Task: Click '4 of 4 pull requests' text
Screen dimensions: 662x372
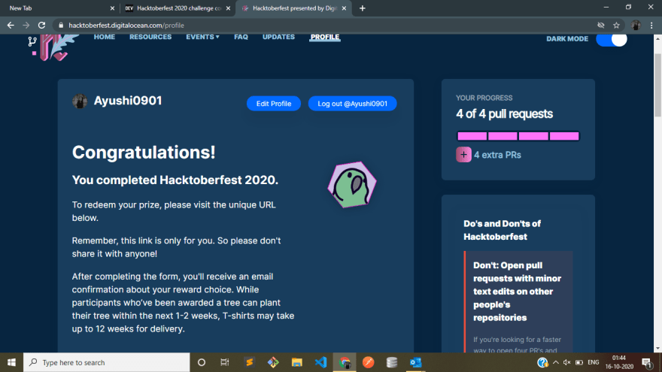Action: click(504, 114)
